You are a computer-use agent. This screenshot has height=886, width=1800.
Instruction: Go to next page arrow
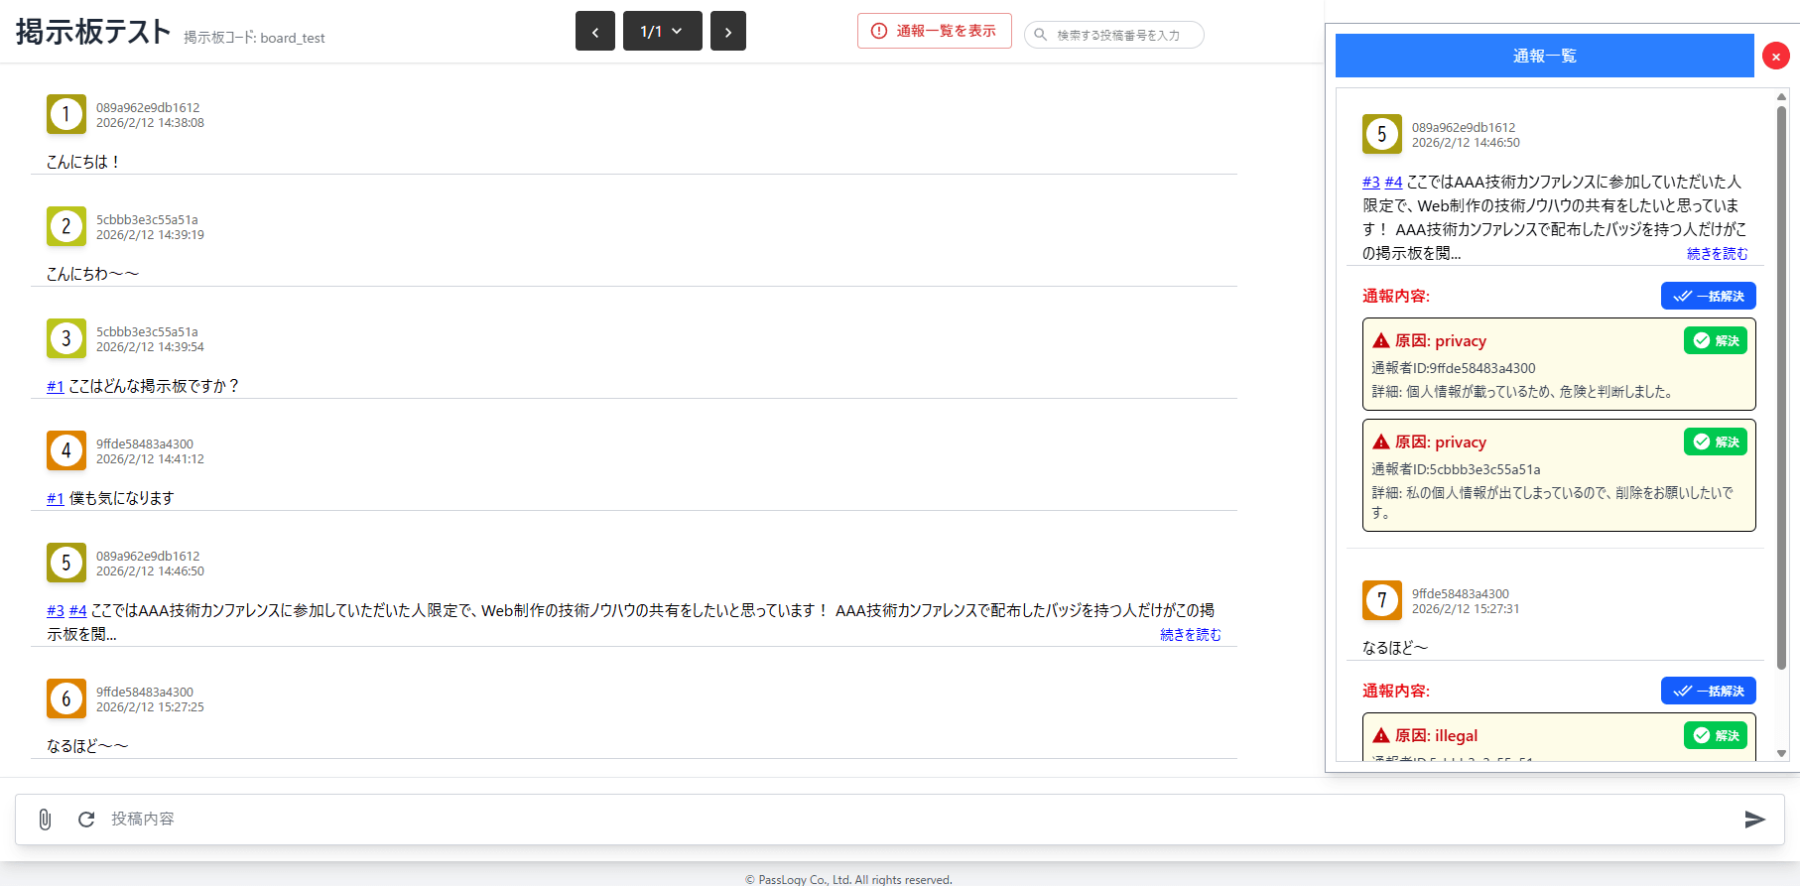pyautogui.click(x=728, y=32)
